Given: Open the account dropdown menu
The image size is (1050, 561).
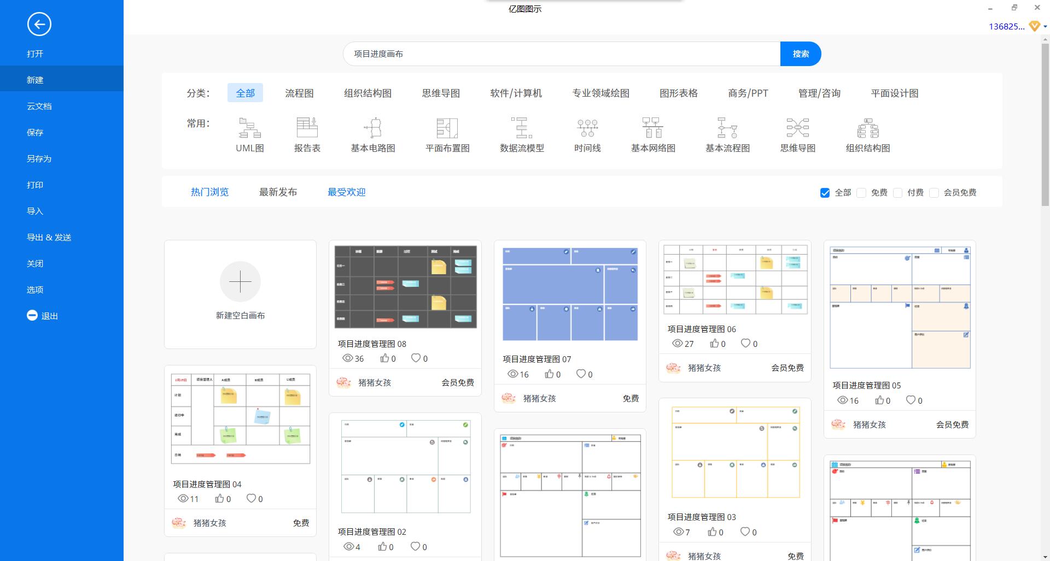Looking at the screenshot, I should click(1043, 26).
